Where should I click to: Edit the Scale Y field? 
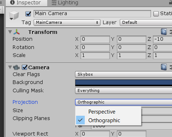[132, 56]
